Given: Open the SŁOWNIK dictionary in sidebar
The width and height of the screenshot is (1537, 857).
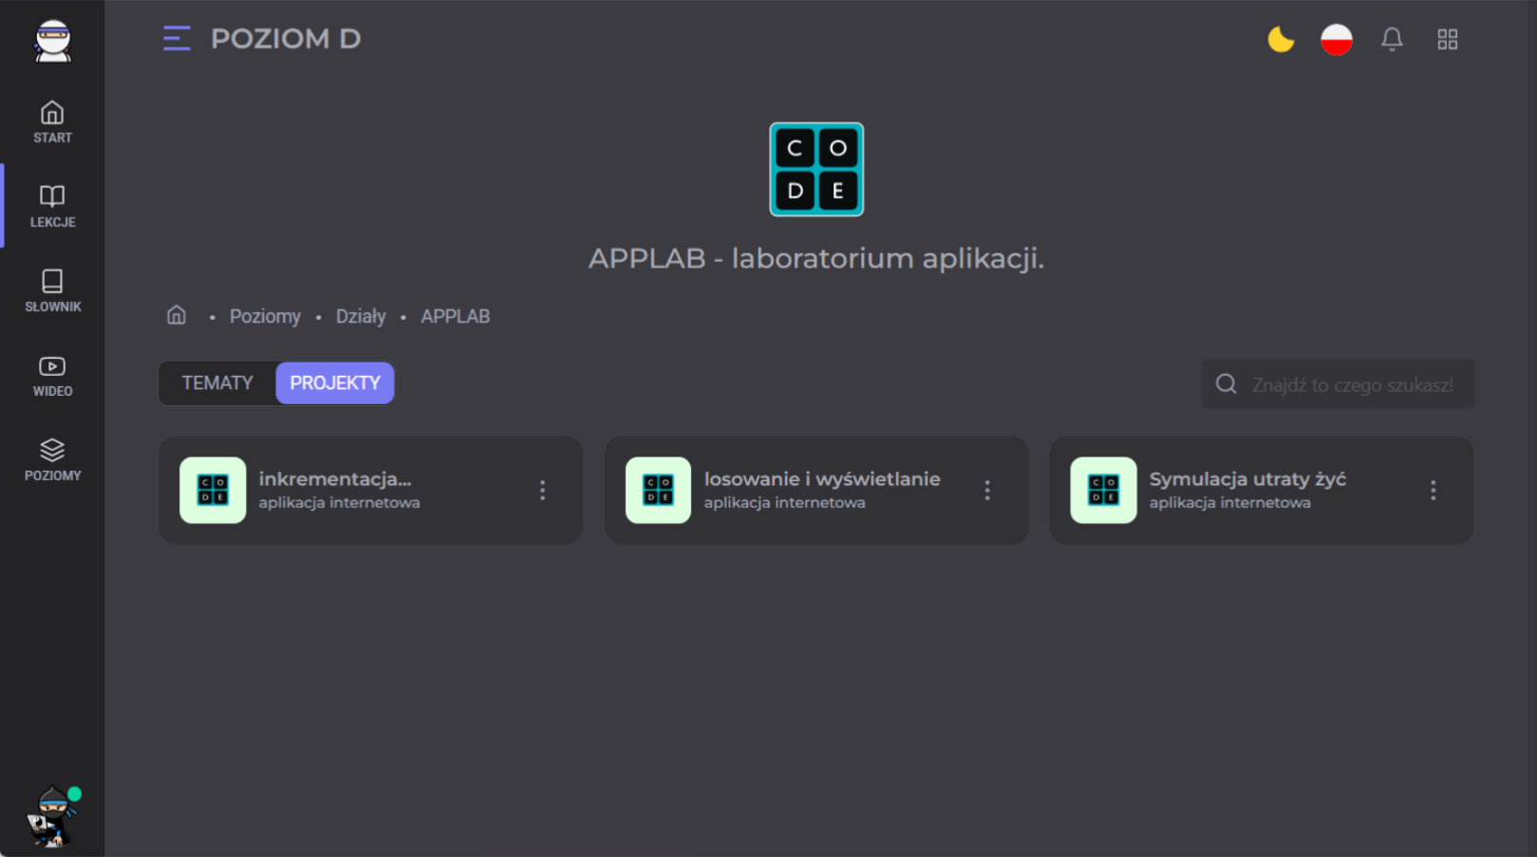Looking at the screenshot, I should point(52,290).
